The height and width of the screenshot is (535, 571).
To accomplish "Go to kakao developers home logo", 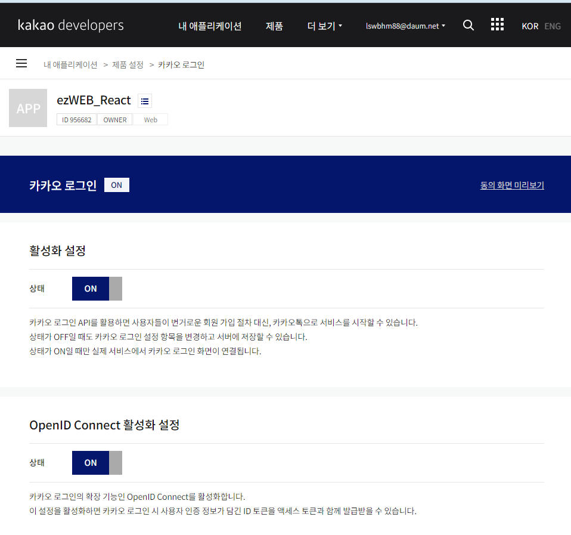I will tap(71, 25).
